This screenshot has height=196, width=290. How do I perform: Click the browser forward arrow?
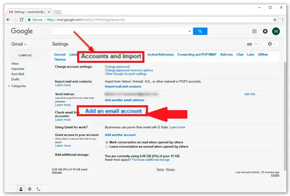(x=15, y=20)
